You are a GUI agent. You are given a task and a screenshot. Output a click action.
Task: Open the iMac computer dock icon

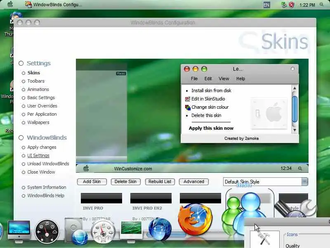[19, 231]
